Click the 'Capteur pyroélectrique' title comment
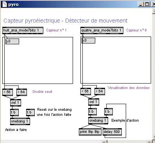Viewport: 155px width, 143px height. [x=66, y=21]
